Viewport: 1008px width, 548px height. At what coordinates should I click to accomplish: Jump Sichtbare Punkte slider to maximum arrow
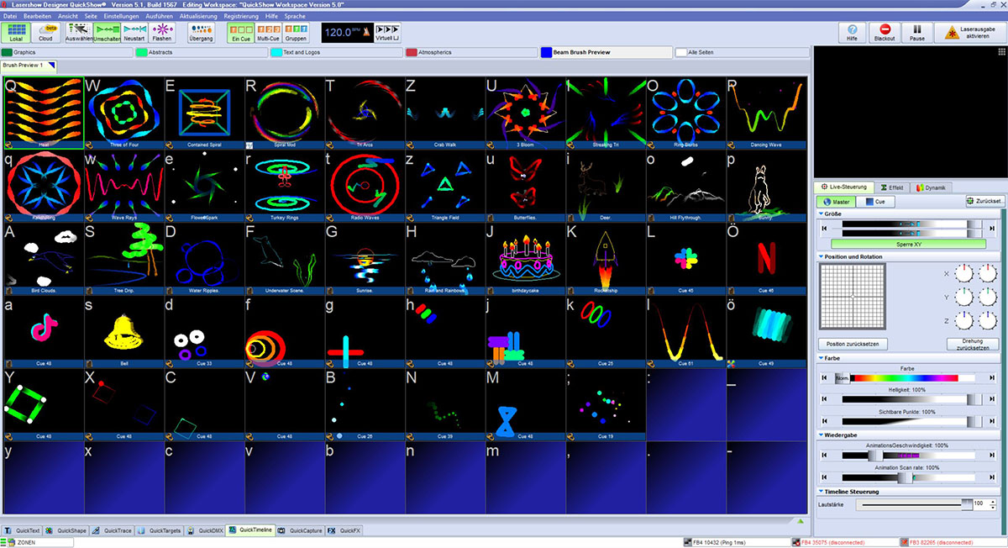click(x=994, y=421)
